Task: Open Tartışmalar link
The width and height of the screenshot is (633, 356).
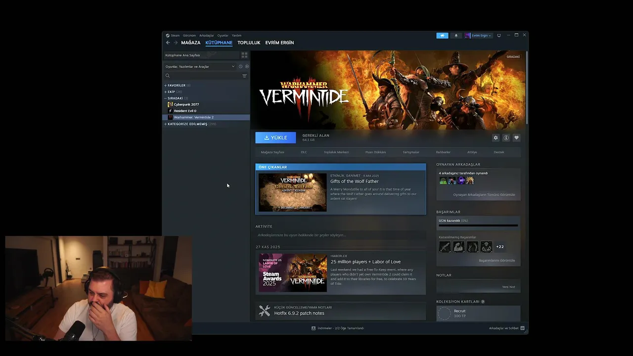Action: coord(411,152)
